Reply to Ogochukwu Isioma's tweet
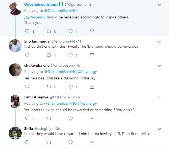The image size is (169, 148). [x=27, y=31]
